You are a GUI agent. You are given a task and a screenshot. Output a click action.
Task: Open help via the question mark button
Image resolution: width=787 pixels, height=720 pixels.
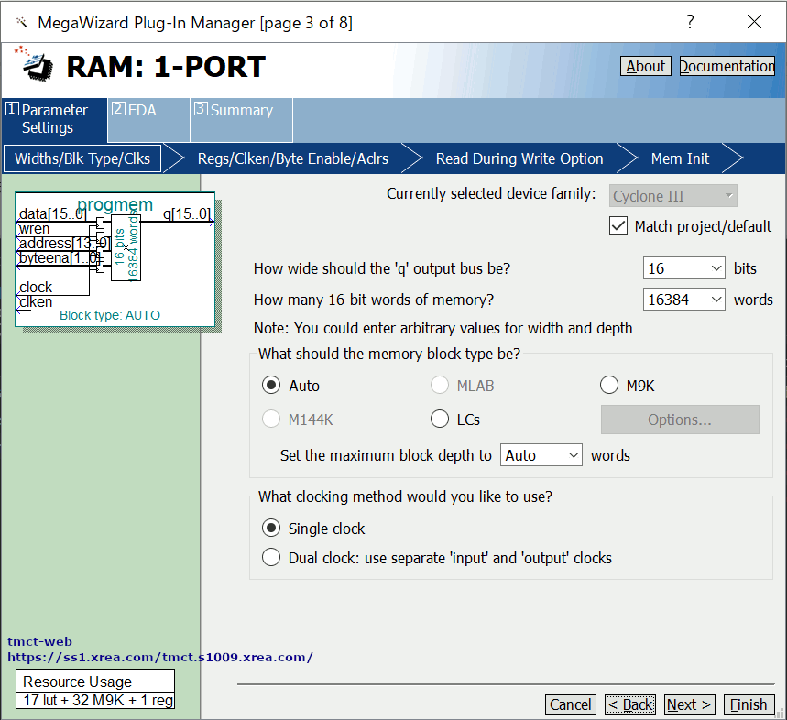coord(690,22)
